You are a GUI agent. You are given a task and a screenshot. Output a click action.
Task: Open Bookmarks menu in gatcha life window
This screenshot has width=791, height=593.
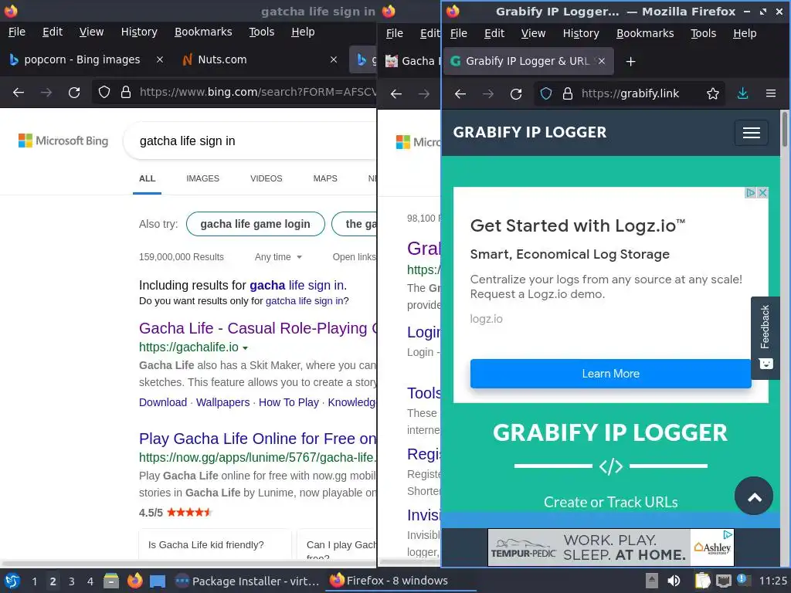203,32
